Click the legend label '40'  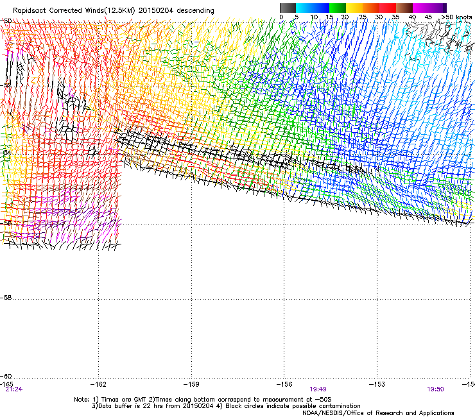pyautogui.click(x=412, y=17)
